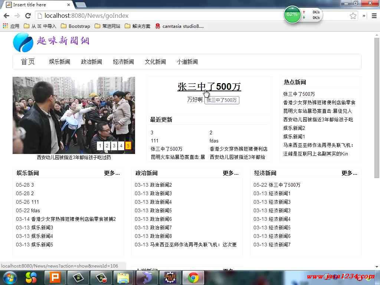
Task: Click the page's vertical scrollbar thumb
Action: click(x=377, y=108)
